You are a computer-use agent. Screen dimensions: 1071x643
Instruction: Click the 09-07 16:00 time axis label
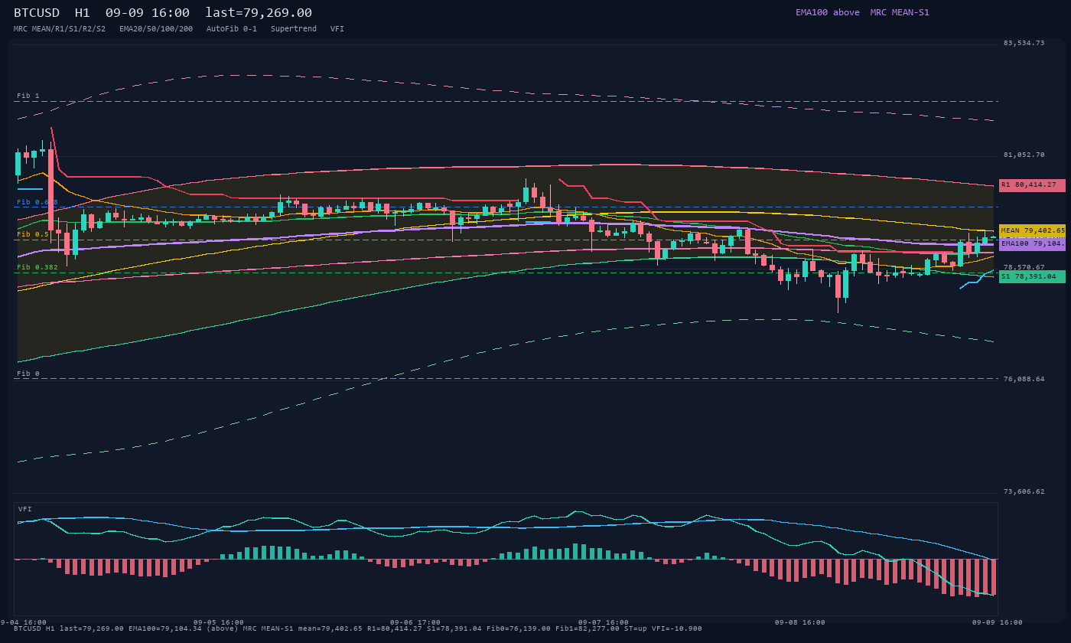point(604,622)
